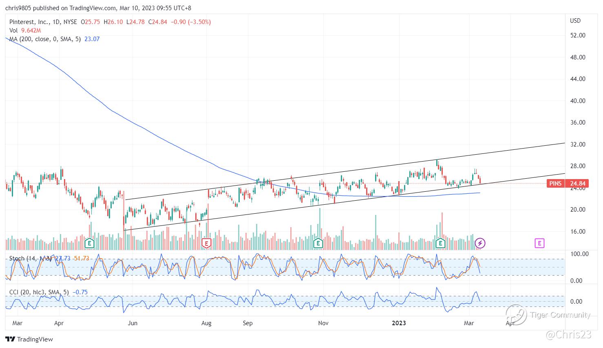
Task: Click the orange Stoch value 51.73
Action: tap(81, 258)
